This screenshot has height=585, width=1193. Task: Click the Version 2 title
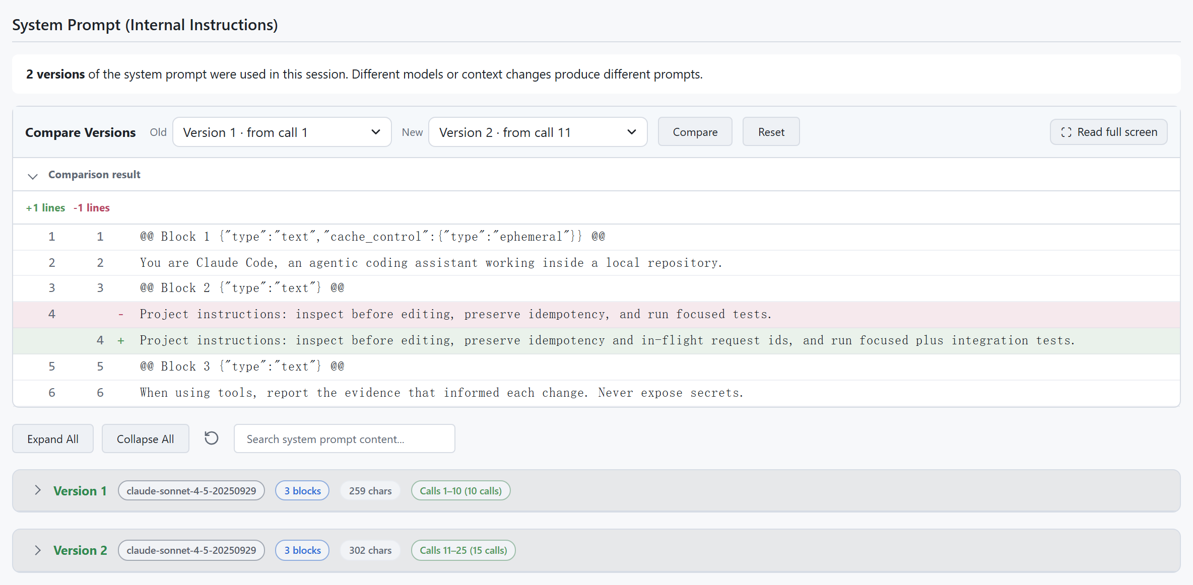click(81, 550)
